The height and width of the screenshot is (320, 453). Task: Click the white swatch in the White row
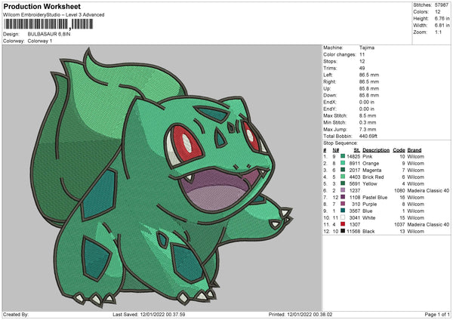343,217
